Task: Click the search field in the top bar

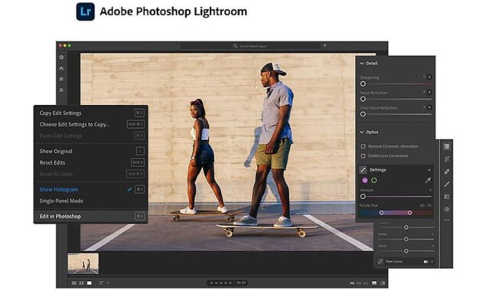Action: coord(249,46)
